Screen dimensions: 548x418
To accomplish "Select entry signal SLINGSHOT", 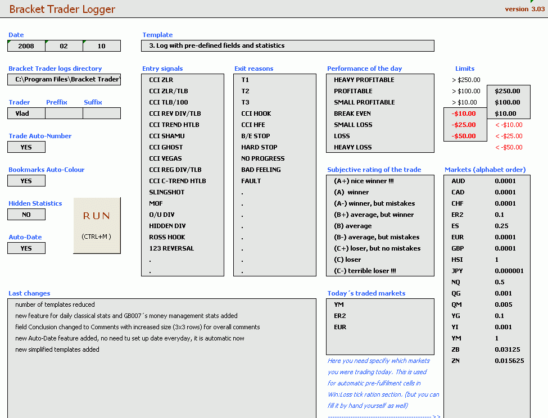I will pos(183,192).
